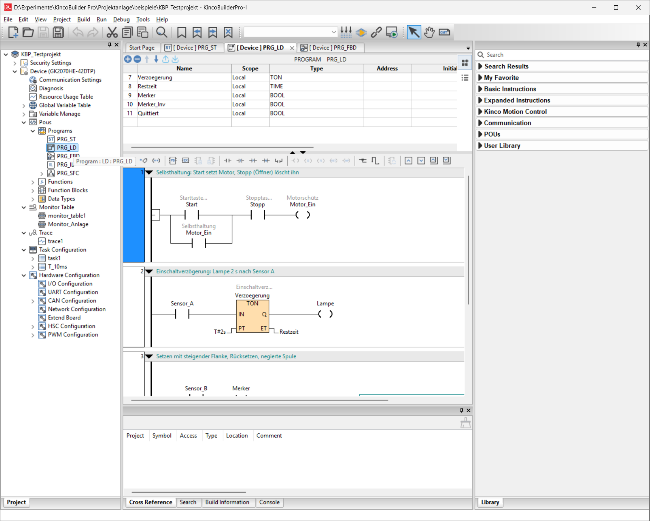The height and width of the screenshot is (521, 650).
Task: Click the Library search field
Action: click(562, 55)
